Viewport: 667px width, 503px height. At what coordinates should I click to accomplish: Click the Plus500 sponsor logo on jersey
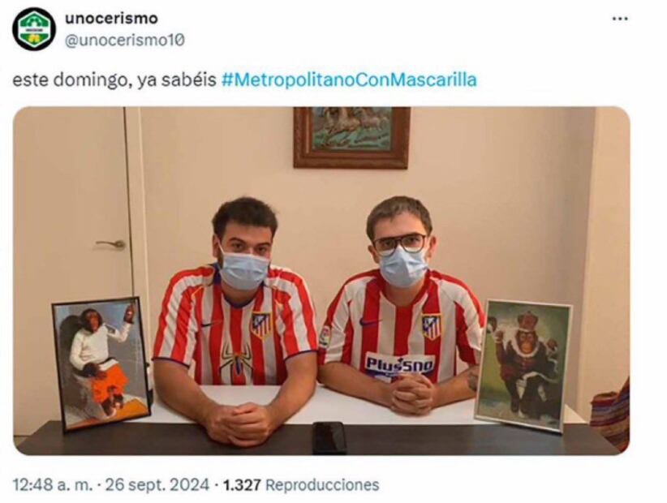(x=399, y=365)
